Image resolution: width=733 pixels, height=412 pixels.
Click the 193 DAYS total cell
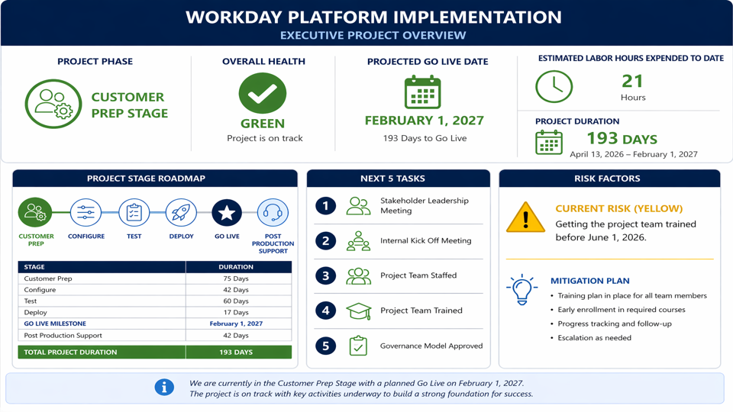click(x=239, y=352)
